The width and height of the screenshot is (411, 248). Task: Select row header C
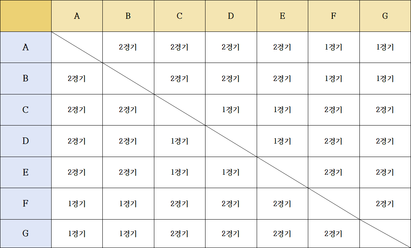(x=26, y=110)
